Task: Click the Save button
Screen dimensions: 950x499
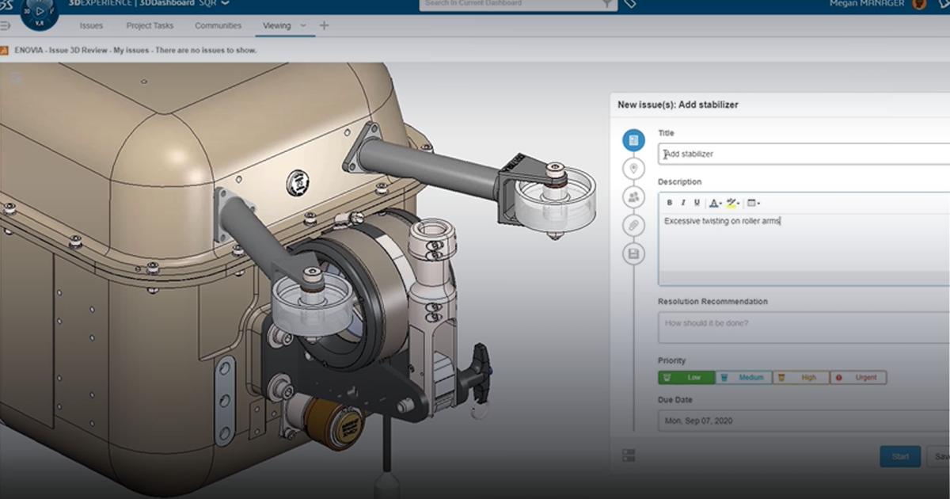Action: click(940, 456)
